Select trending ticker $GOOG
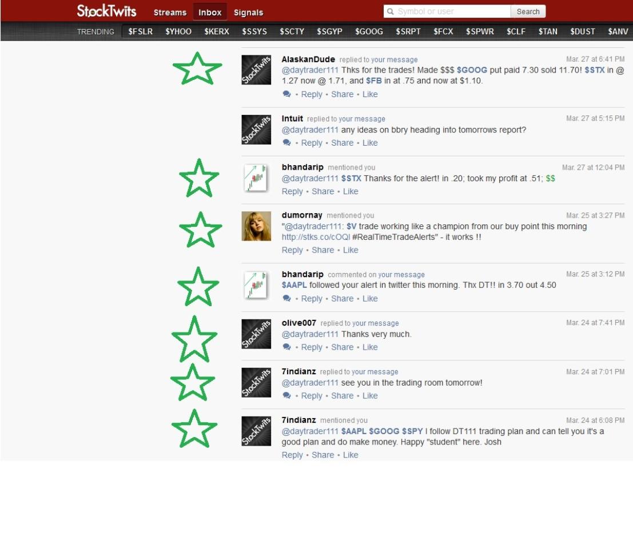633x533 pixels. [x=369, y=31]
